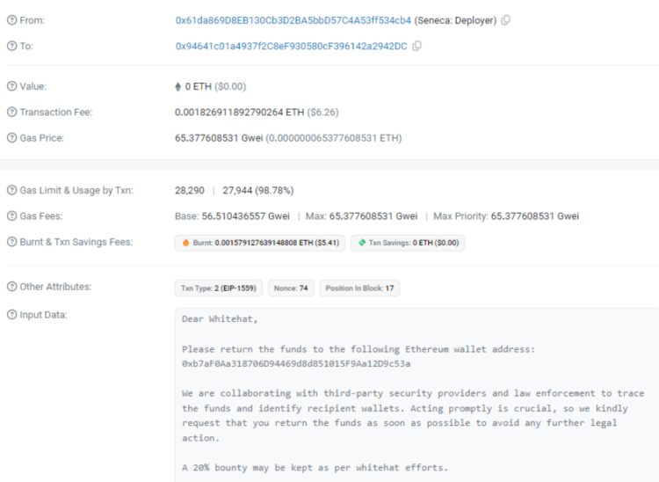659x482 pixels.
Task: Click the Other Attributes help icon
Action: coord(11,287)
